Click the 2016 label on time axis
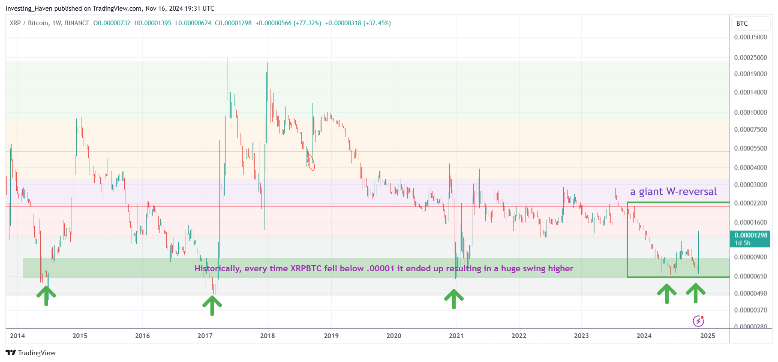The image size is (778, 362). (143, 336)
